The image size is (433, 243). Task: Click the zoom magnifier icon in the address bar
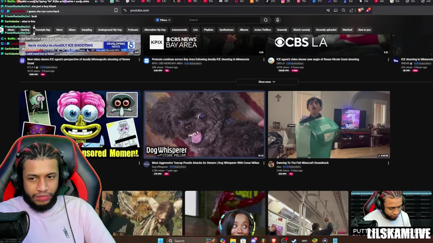tap(343, 10)
